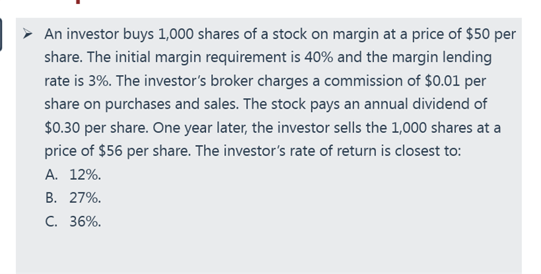This screenshot has height=274, width=541.
Task: Click the dark panel edge at left
Action: click(1, 34)
